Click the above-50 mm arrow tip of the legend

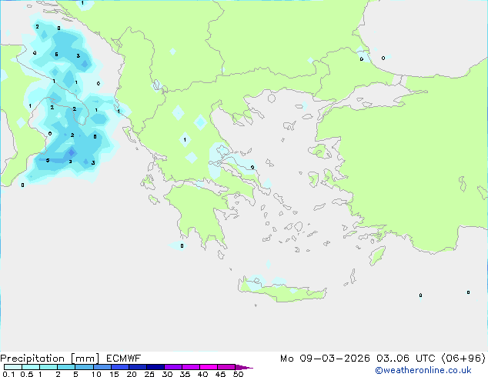244,367
